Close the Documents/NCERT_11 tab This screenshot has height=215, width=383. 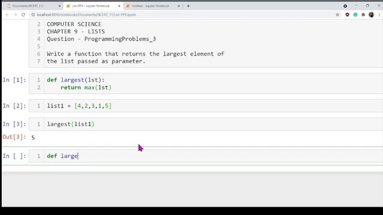click(x=60, y=6)
